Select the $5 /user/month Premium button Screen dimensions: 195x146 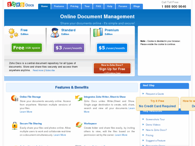[112, 48]
